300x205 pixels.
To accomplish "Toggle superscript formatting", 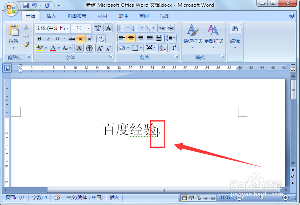I will (x=90, y=39).
